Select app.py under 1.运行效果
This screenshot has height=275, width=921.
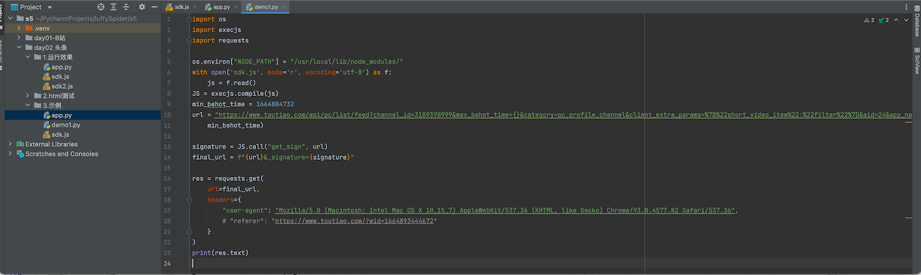61,67
